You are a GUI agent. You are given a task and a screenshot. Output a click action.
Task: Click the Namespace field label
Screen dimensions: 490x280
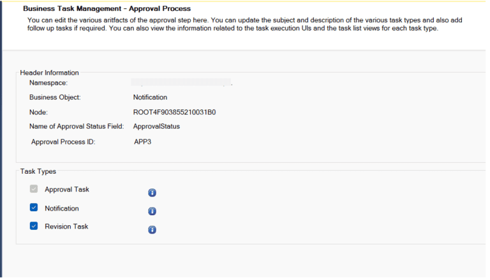click(x=48, y=83)
